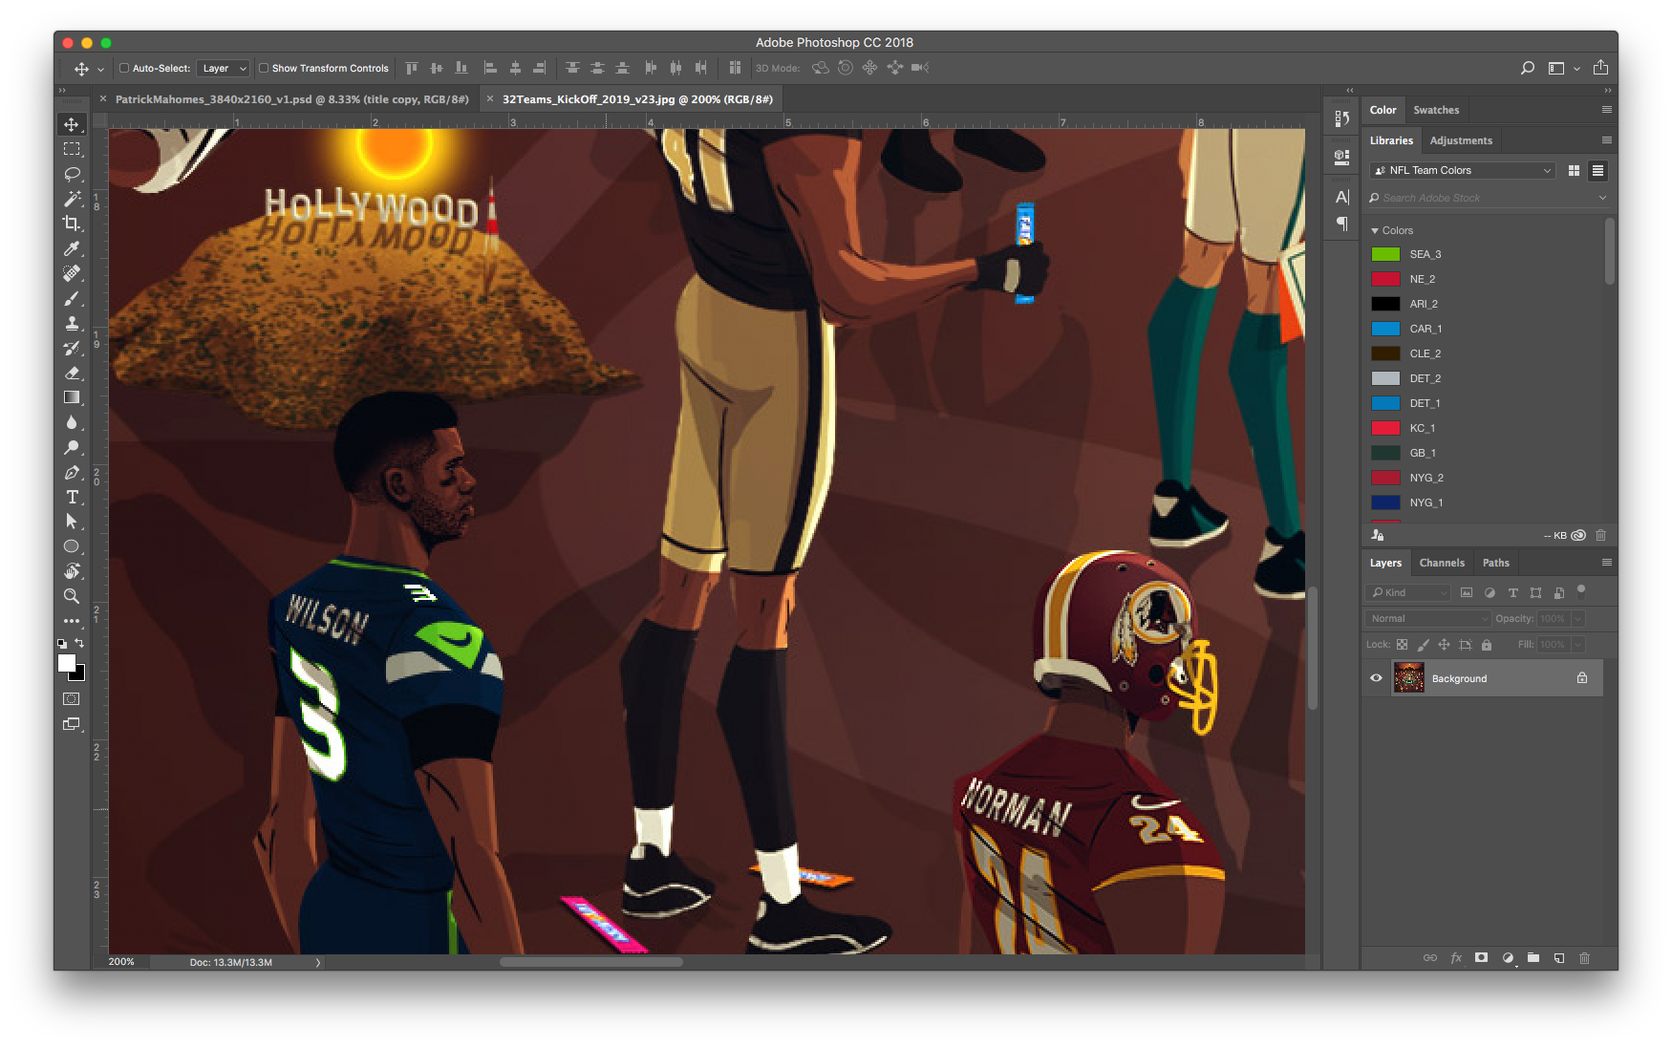
Task: Switch to the Swatches tab
Action: [x=1436, y=110]
